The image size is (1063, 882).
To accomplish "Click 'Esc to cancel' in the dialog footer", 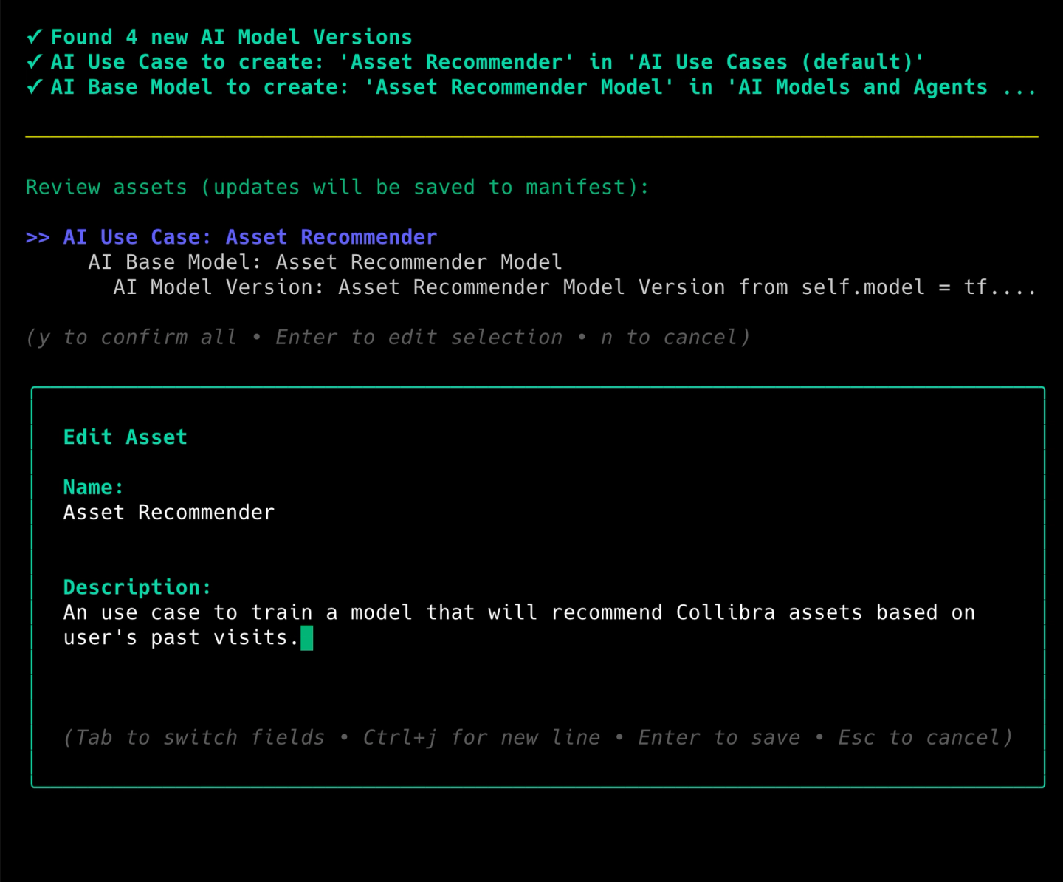I will (x=924, y=737).
